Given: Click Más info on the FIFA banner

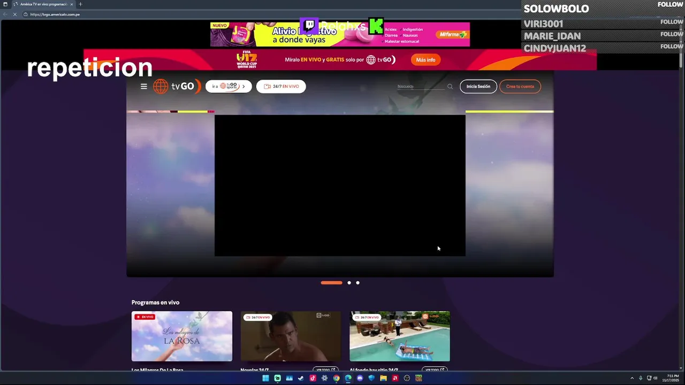Looking at the screenshot, I should 425,60.
